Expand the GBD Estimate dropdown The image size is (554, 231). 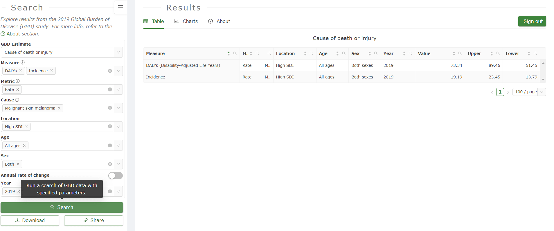pyautogui.click(x=118, y=52)
